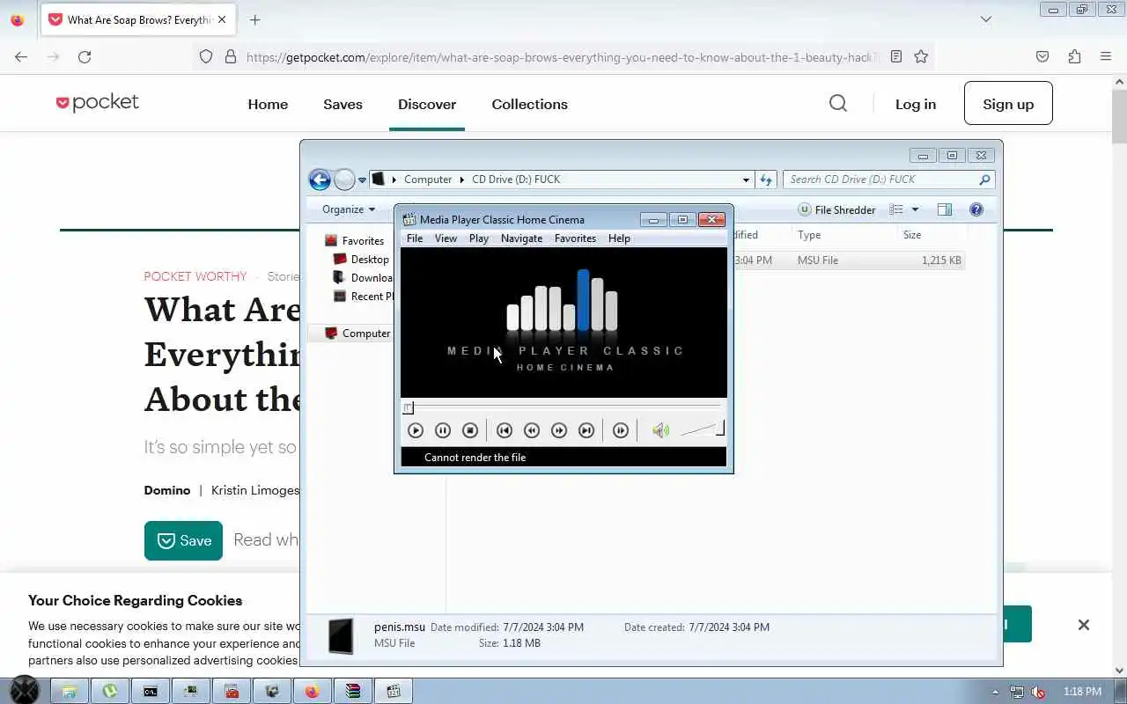Click Explorer Back navigation arrow
Image resolution: width=1127 pixels, height=704 pixels.
[x=320, y=180]
